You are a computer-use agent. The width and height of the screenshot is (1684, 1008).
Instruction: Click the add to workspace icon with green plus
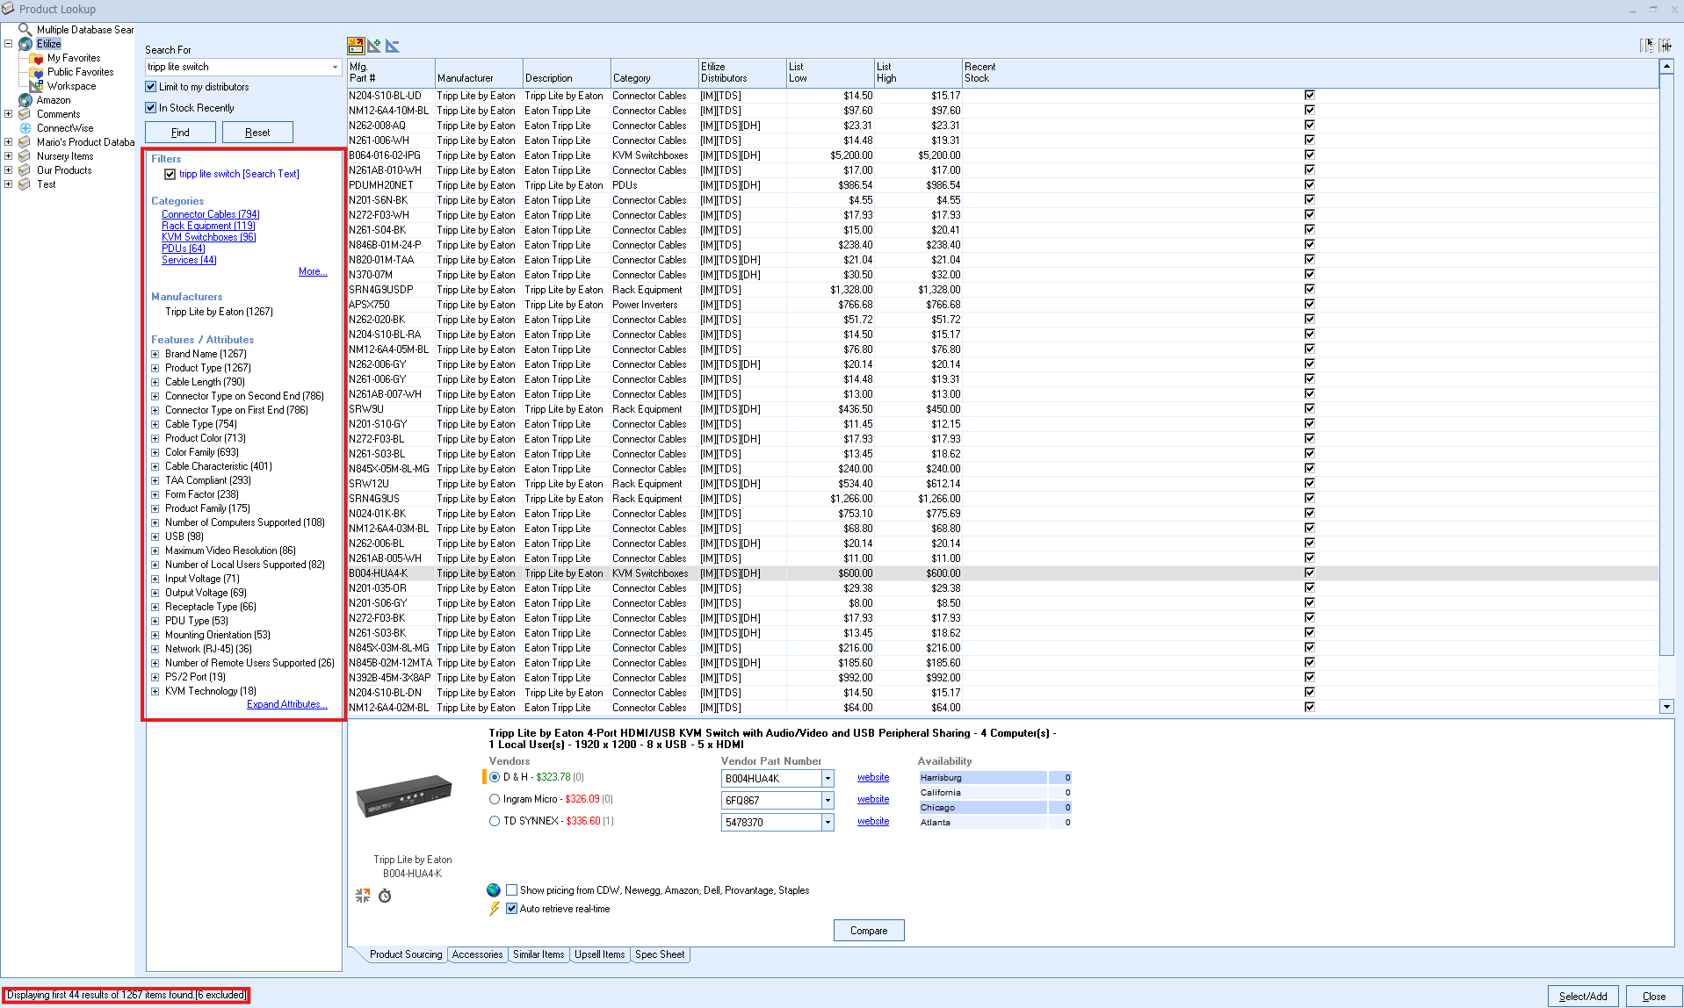point(374,46)
